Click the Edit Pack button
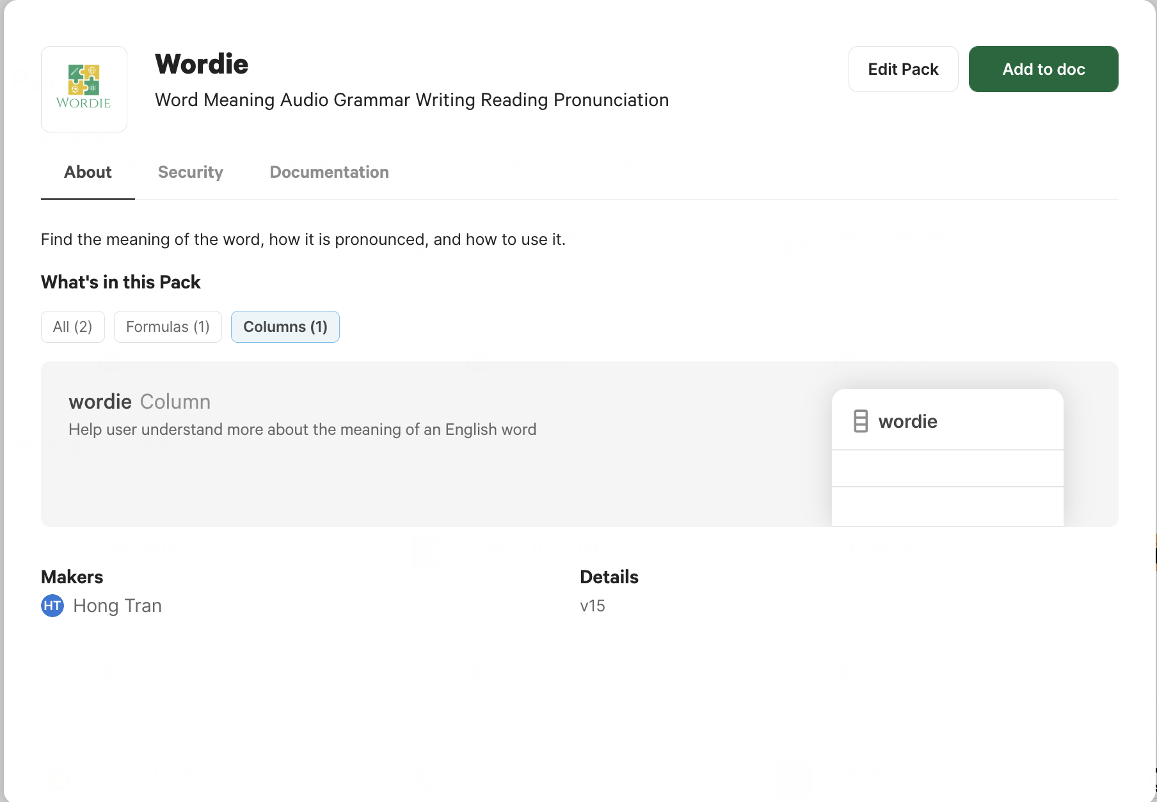This screenshot has width=1157, height=802. 903,68
